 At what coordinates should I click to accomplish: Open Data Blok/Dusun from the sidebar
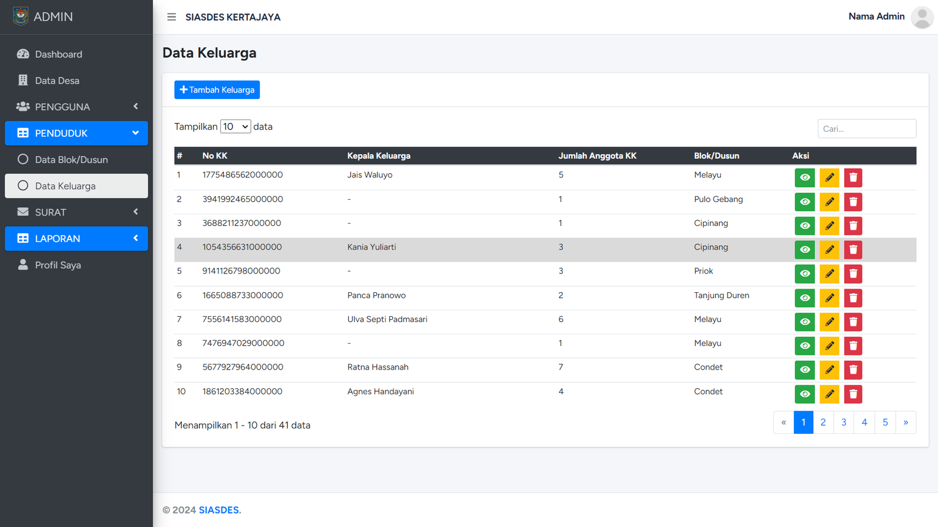[x=71, y=159]
